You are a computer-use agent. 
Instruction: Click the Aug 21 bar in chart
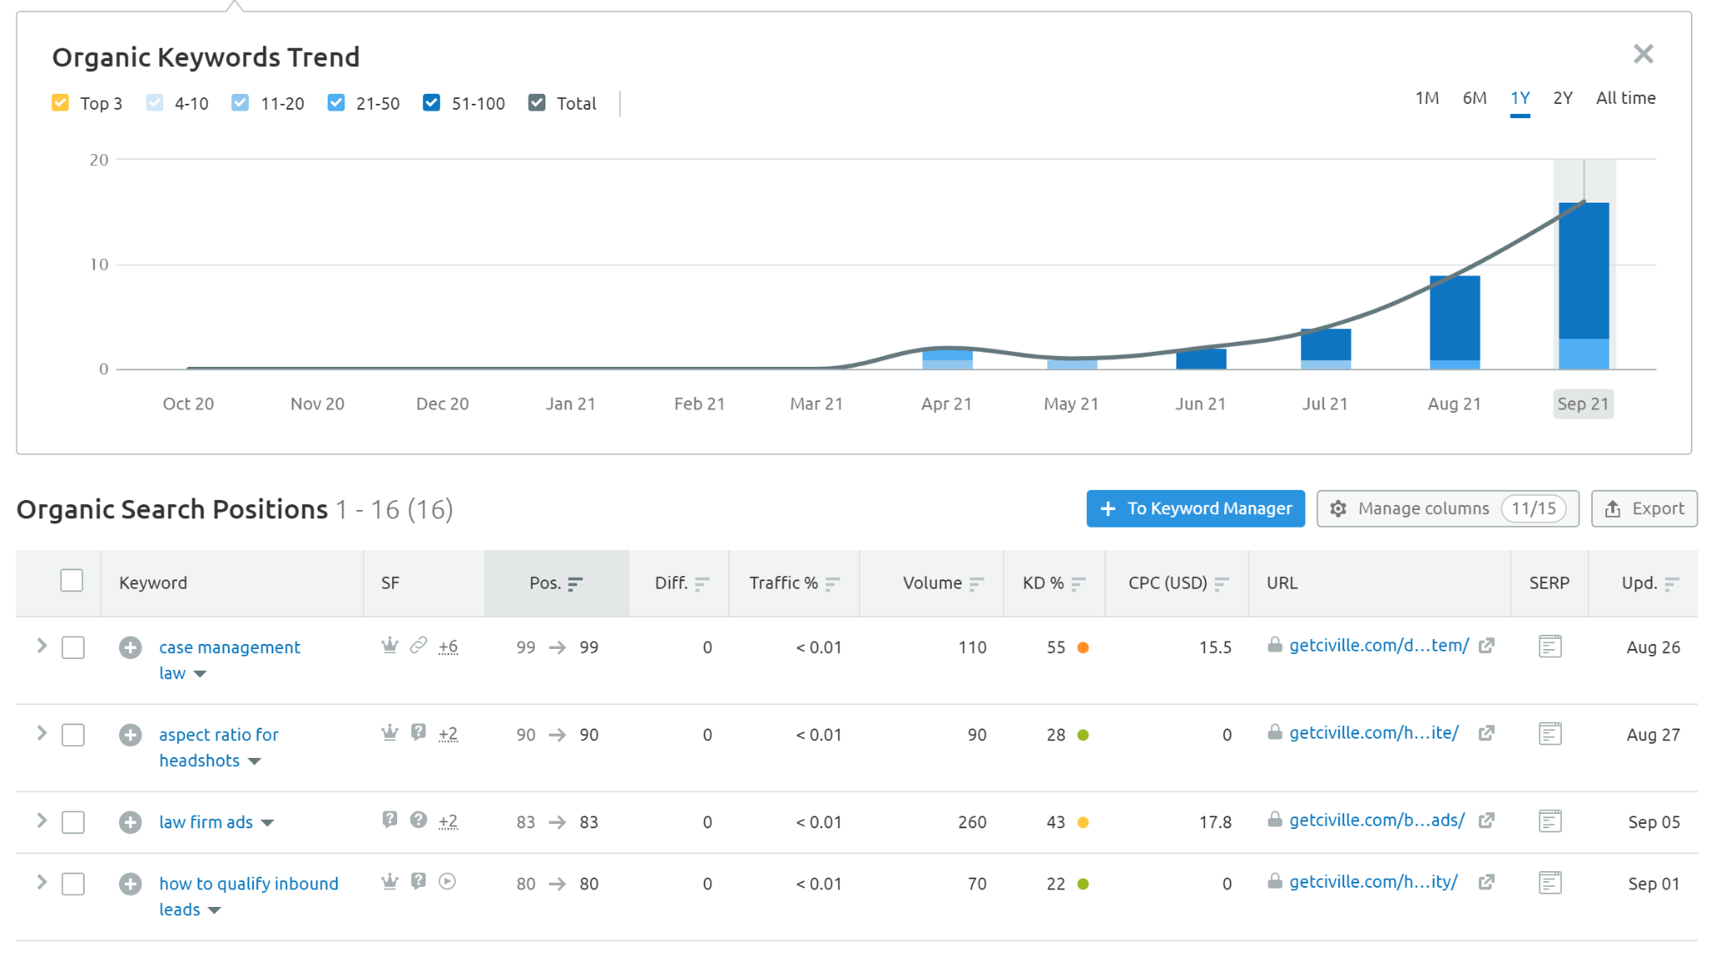[1455, 322]
